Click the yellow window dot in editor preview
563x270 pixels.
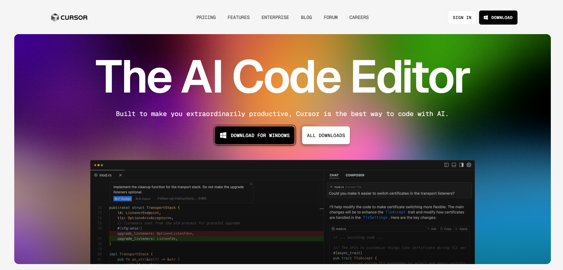point(99,165)
